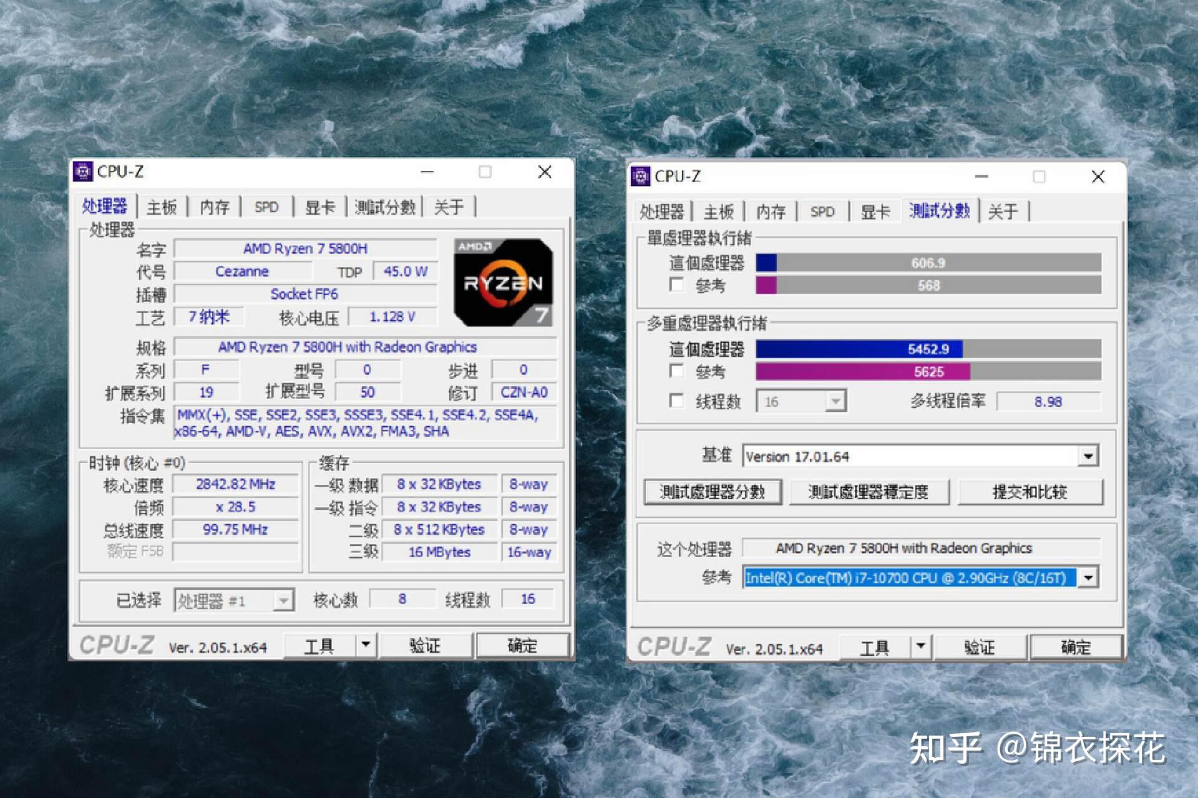Minimize the right CPU-Z window

[981, 177]
